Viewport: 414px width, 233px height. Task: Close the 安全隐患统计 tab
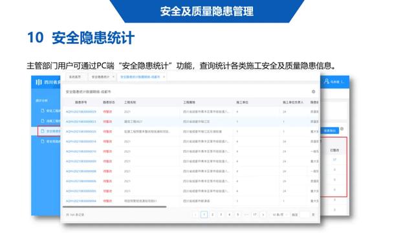[x=113, y=77]
